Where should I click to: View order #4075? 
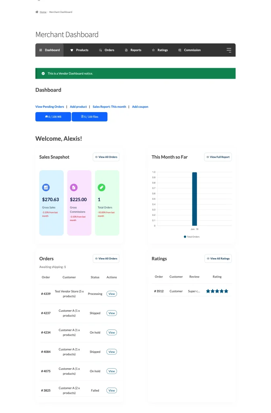tap(112, 371)
